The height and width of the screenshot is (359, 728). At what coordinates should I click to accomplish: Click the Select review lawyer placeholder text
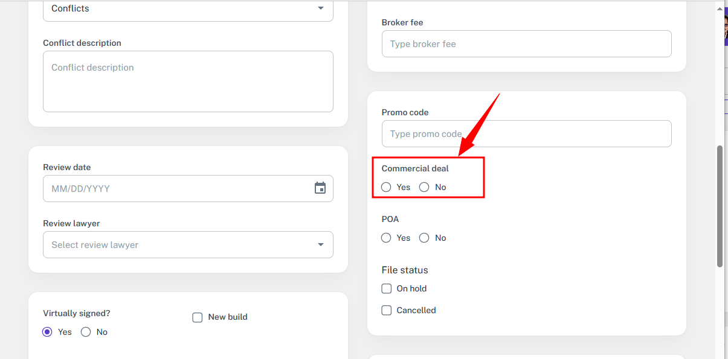click(x=95, y=245)
